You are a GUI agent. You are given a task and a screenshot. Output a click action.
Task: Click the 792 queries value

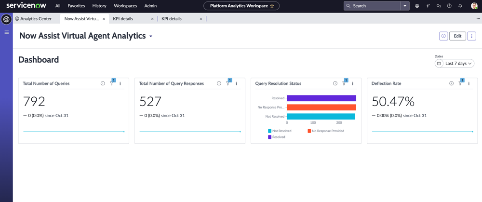click(x=34, y=102)
